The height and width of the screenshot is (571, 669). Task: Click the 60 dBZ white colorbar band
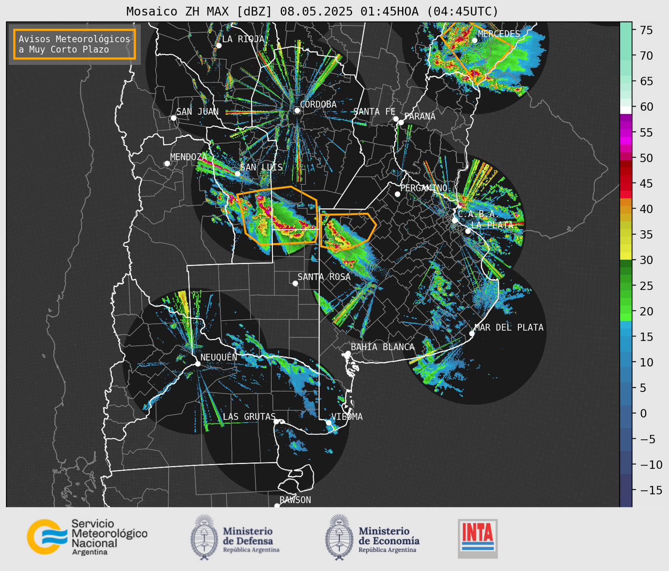pos(626,110)
